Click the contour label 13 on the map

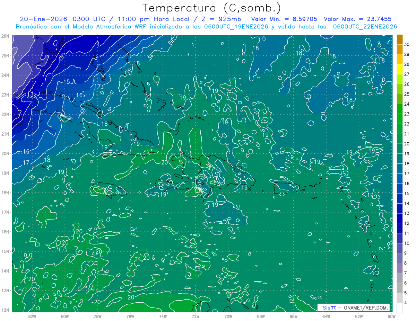pos(31,95)
